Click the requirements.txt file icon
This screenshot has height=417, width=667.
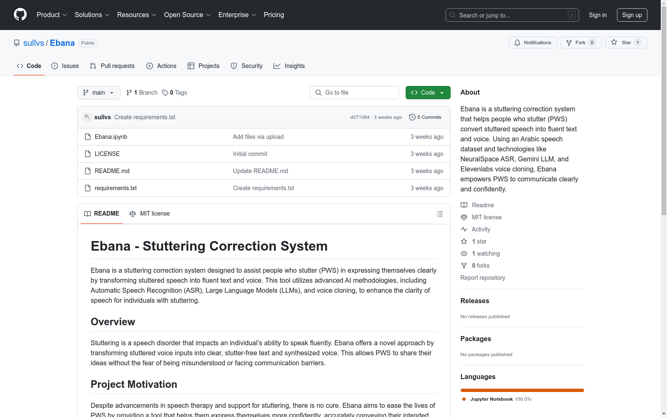(88, 188)
